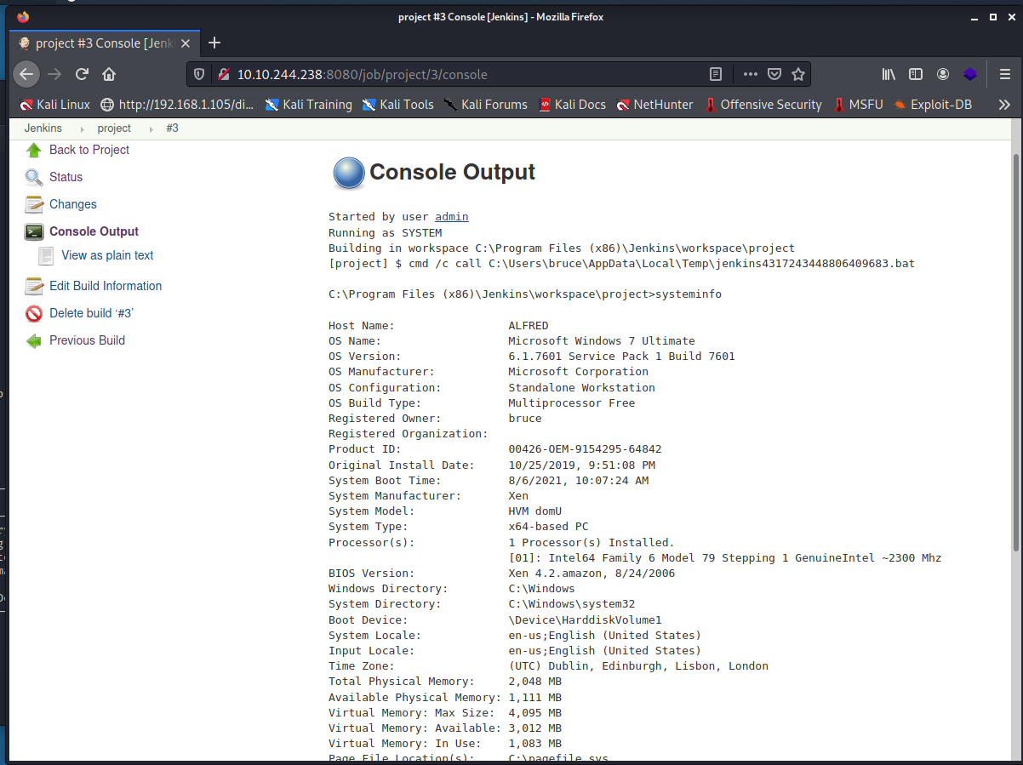Viewport: 1023px width, 765px height.
Task: Expand hidden bookmarks overflow chevron
Action: [x=1004, y=105]
